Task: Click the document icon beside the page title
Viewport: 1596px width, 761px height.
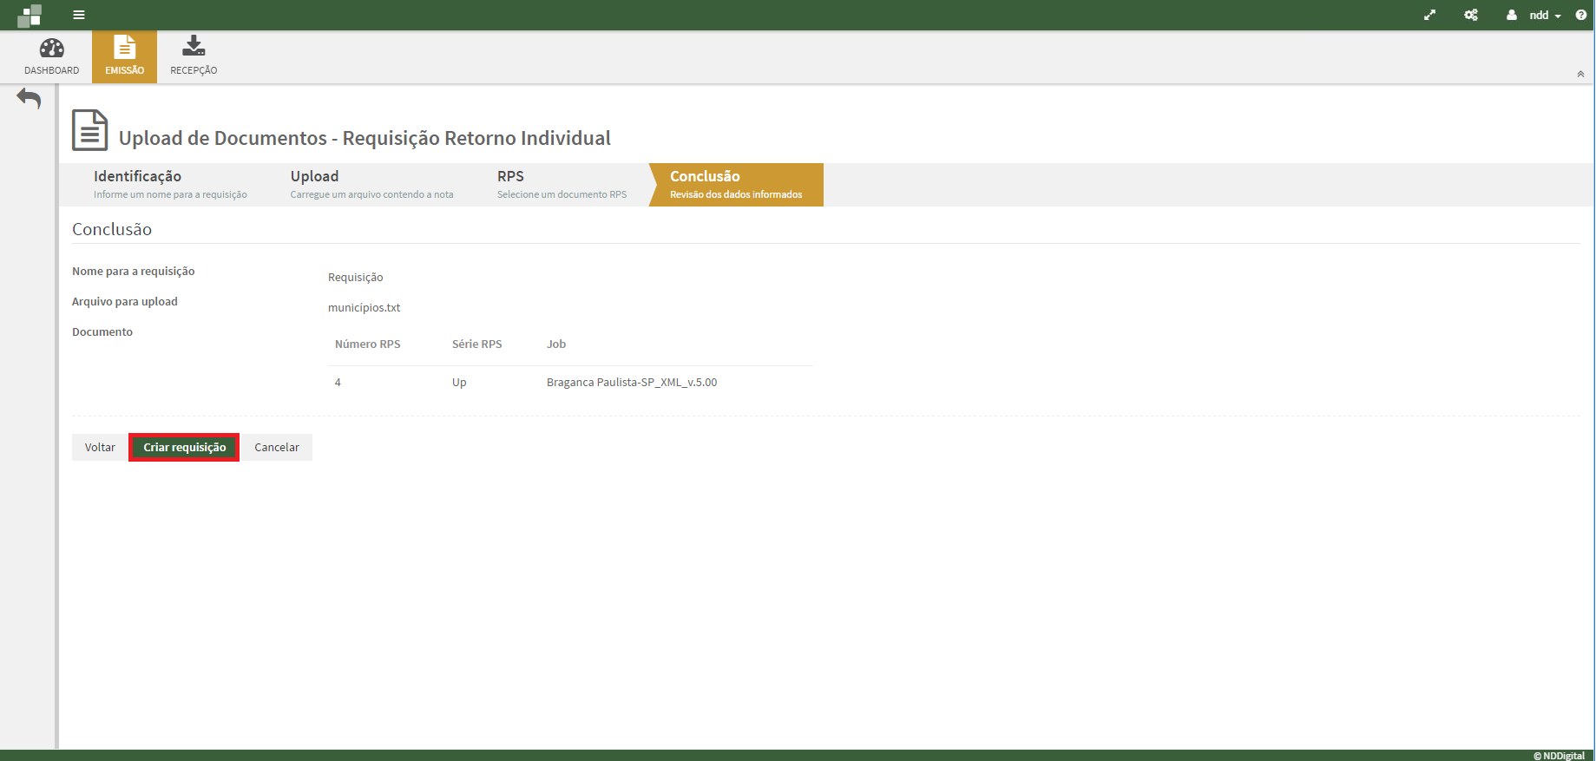Action: tap(89, 130)
